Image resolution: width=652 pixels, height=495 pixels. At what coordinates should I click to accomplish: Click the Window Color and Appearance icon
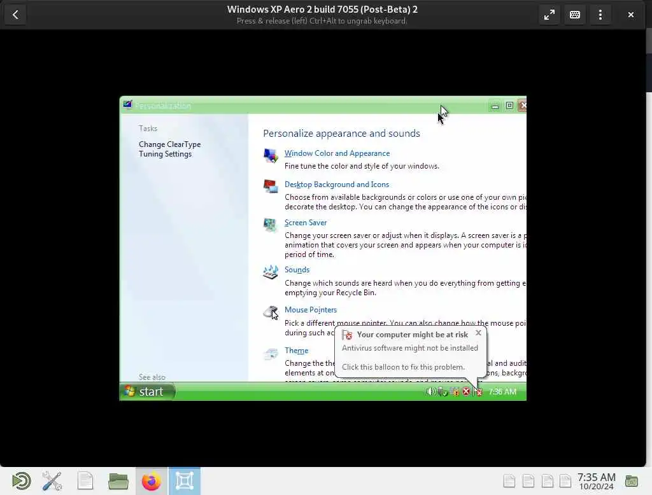click(x=271, y=156)
